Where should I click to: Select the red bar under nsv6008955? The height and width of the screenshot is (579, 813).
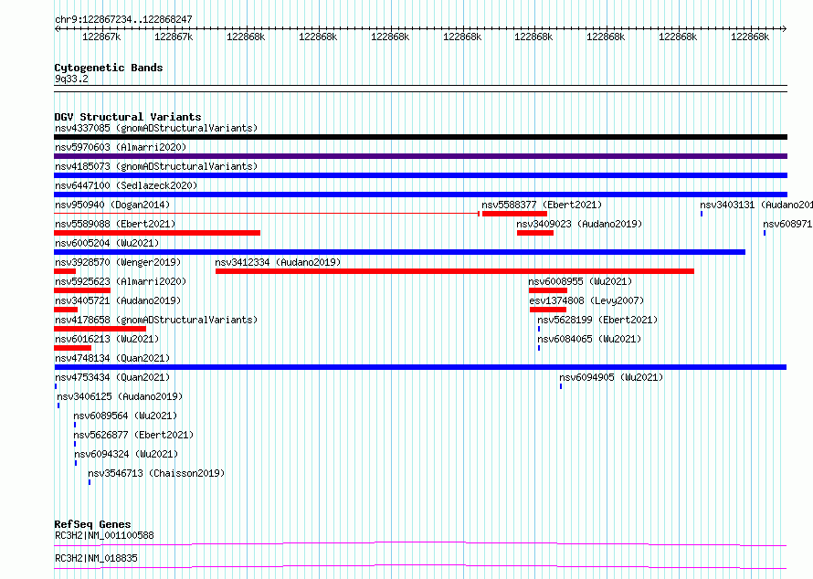point(548,290)
